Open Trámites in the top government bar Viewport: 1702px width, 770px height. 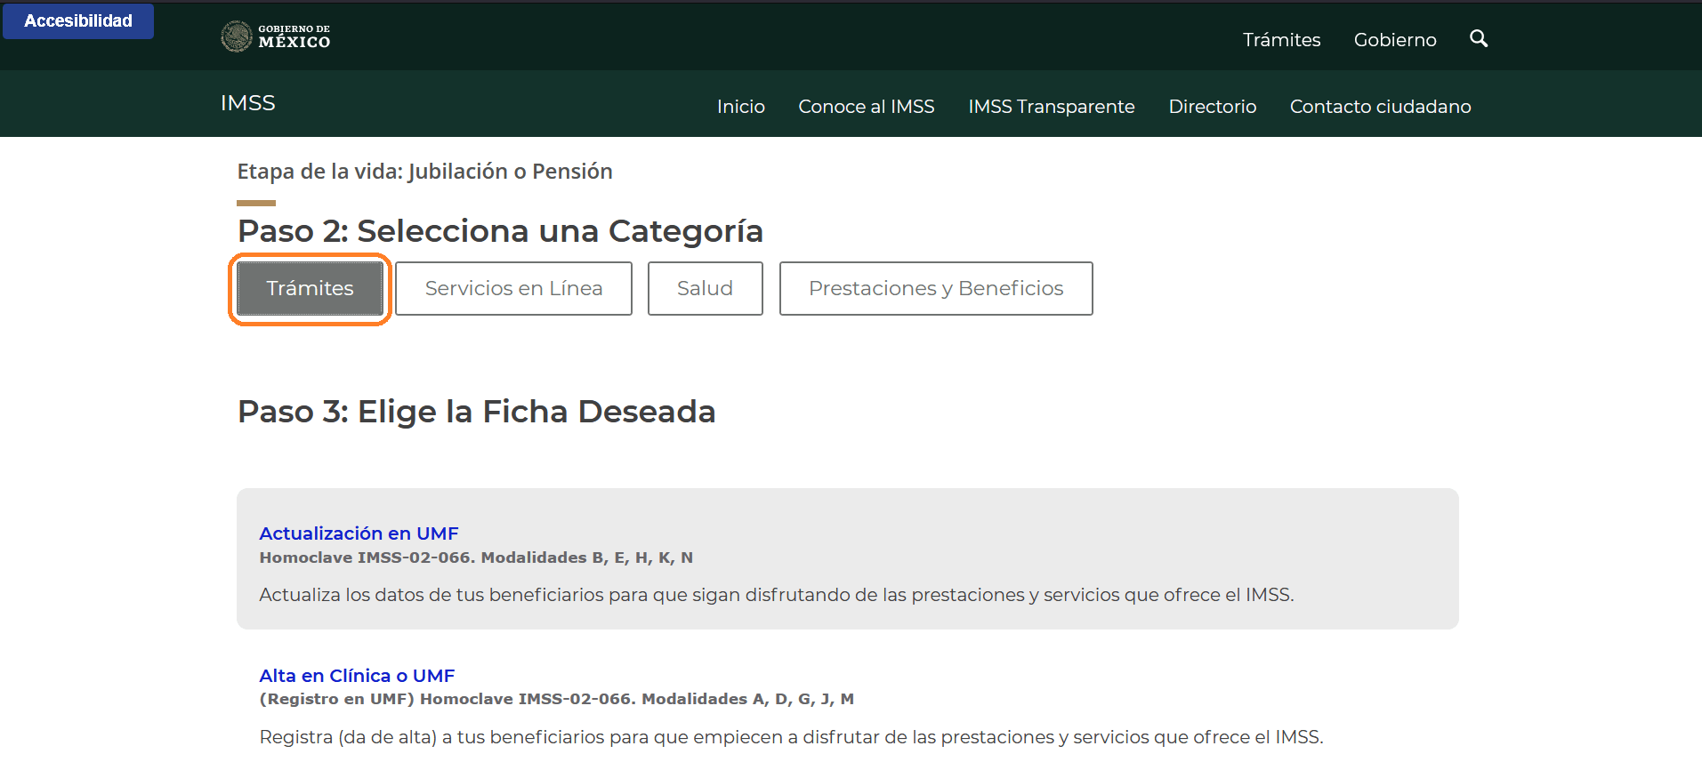click(1281, 40)
